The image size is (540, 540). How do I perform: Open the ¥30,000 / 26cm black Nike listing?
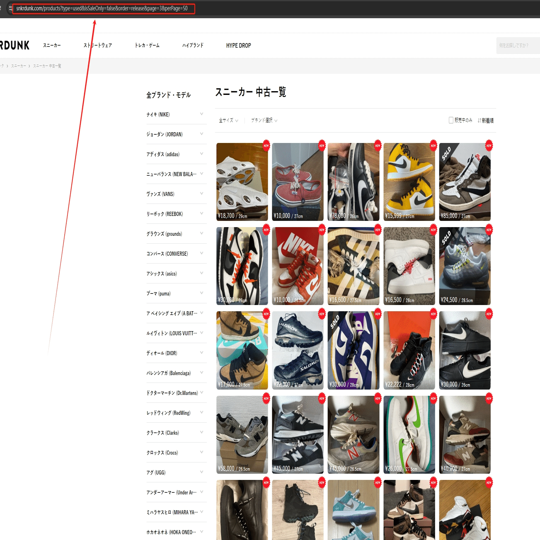(465, 351)
